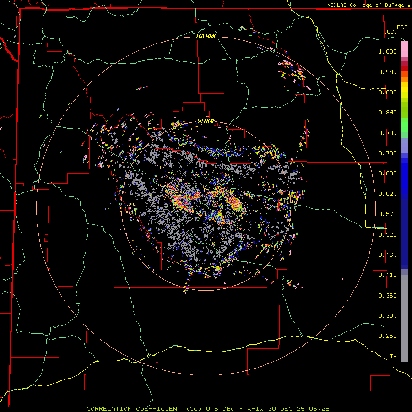Click the 0.947 color scale value

pos(388,72)
